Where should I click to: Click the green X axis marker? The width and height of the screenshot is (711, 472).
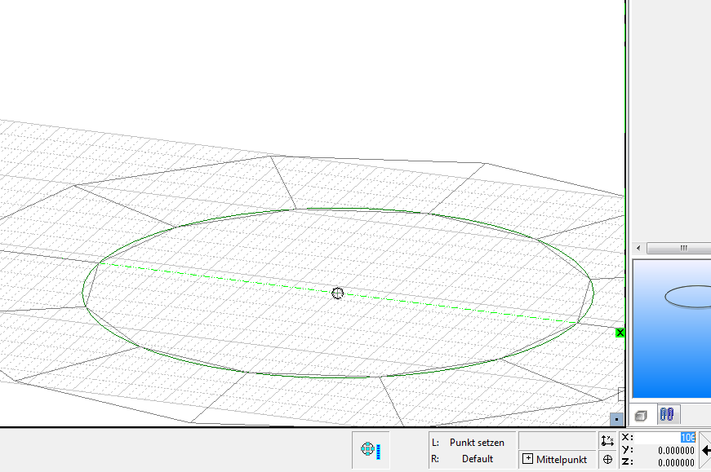[620, 333]
